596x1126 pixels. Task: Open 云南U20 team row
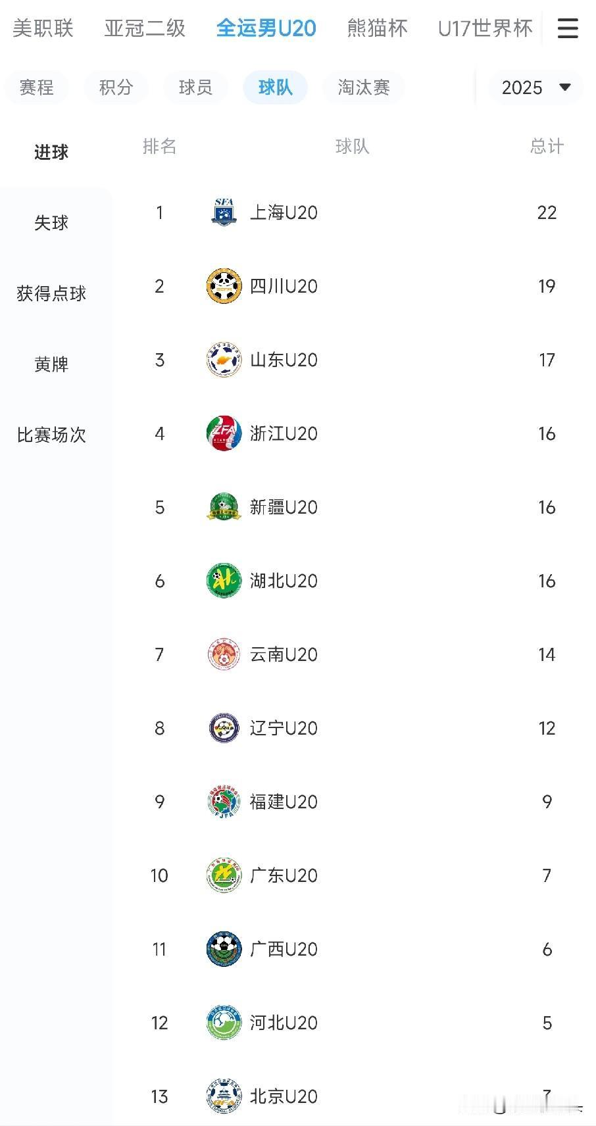354,654
